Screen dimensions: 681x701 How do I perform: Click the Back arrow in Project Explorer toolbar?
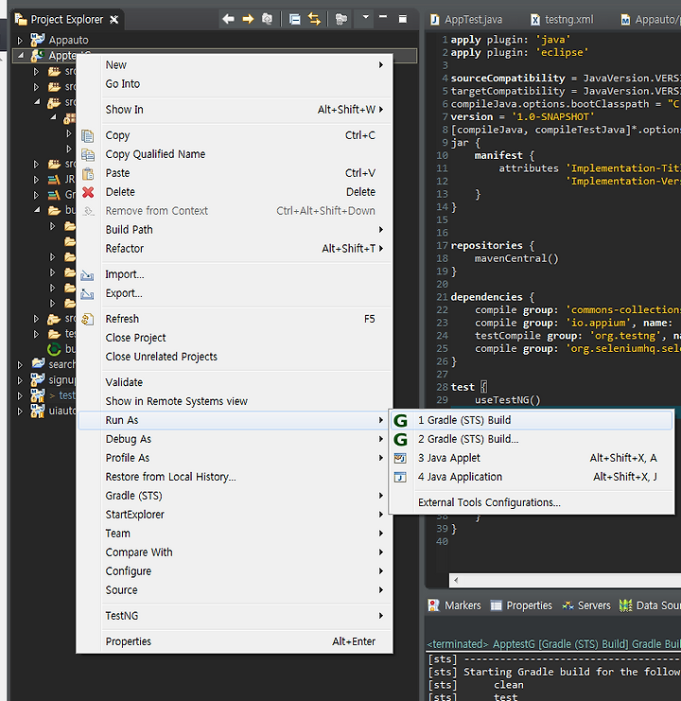[228, 19]
